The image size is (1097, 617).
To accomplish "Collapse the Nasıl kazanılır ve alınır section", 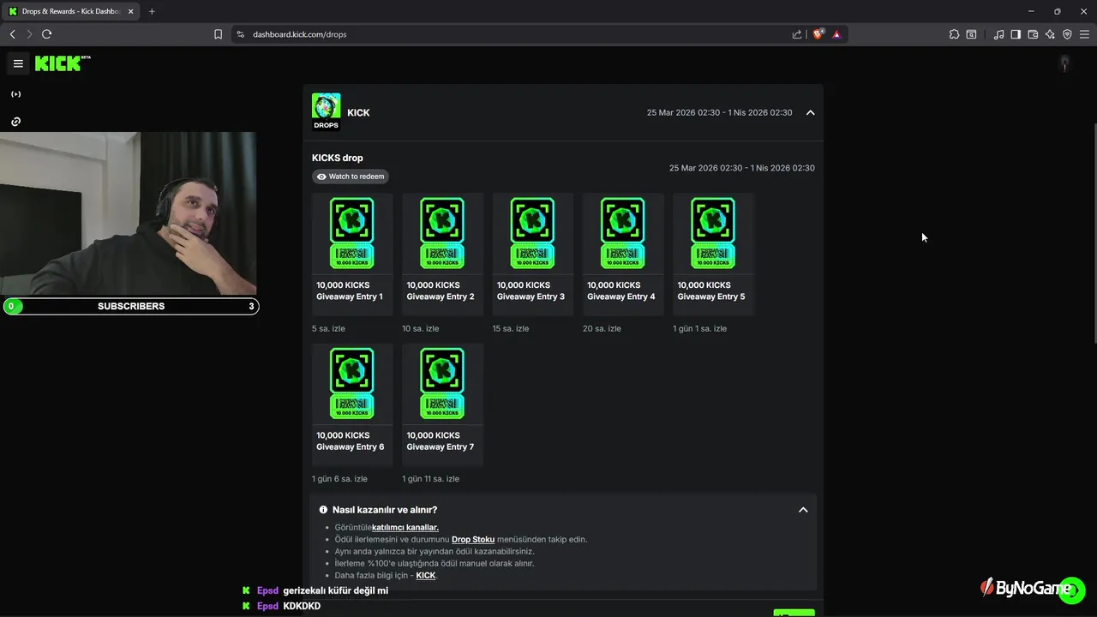I will 803,510.
